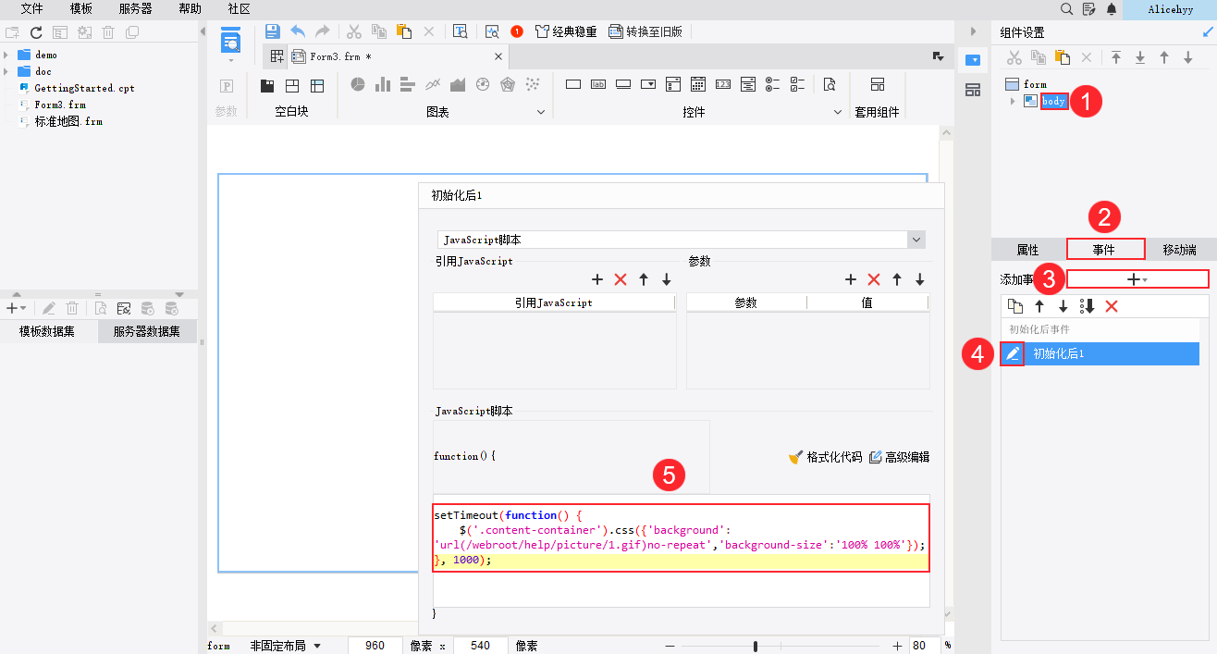Click 格式化代码 to format code
This screenshot has height=654, width=1217.
825,457
